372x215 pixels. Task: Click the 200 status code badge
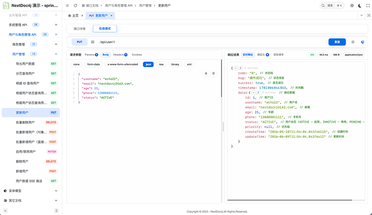(312, 55)
